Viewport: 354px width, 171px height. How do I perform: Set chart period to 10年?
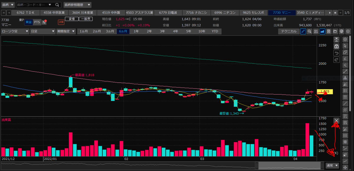(202, 31)
